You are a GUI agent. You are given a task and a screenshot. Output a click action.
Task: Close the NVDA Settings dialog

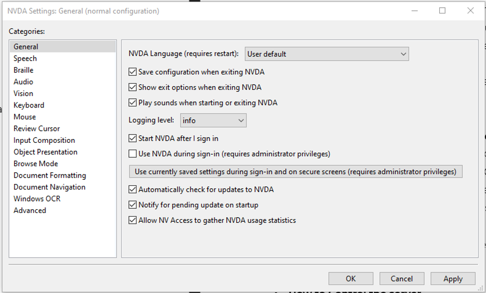click(x=470, y=11)
